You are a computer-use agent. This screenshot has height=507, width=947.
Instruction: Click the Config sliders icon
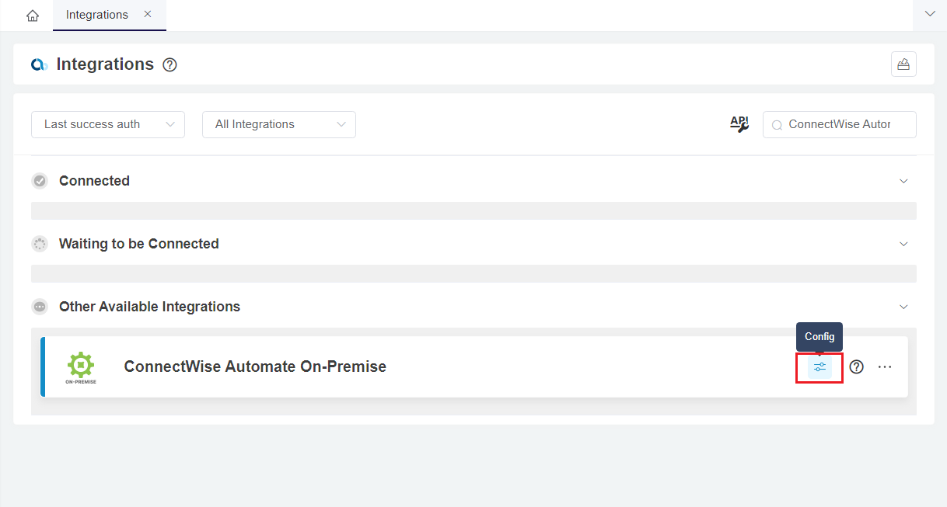click(x=819, y=367)
